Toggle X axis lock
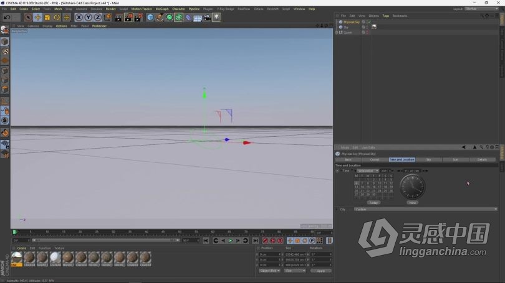The width and height of the screenshot is (505, 283). pyautogui.click(x=79, y=17)
